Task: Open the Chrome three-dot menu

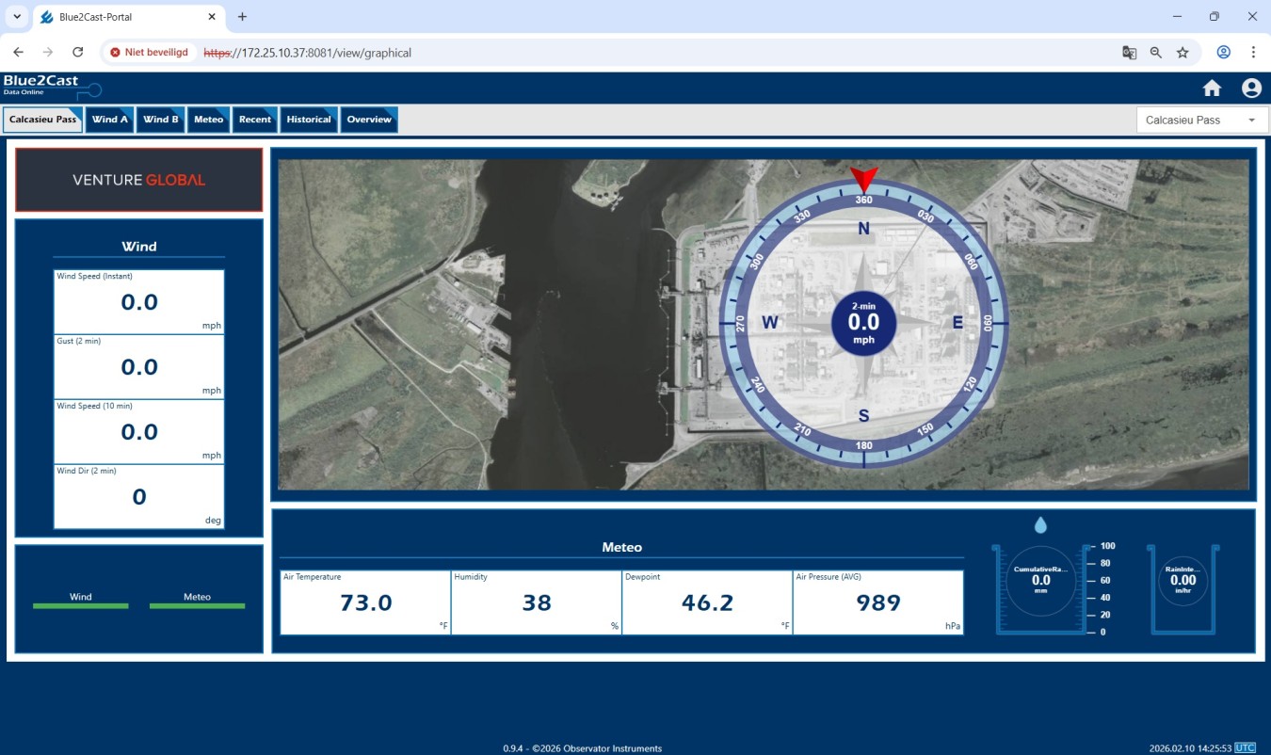Action: pyautogui.click(x=1253, y=53)
